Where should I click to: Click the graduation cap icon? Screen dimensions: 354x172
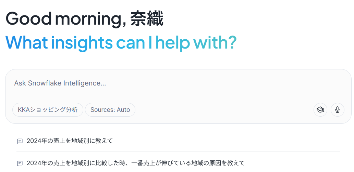click(x=320, y=110)
